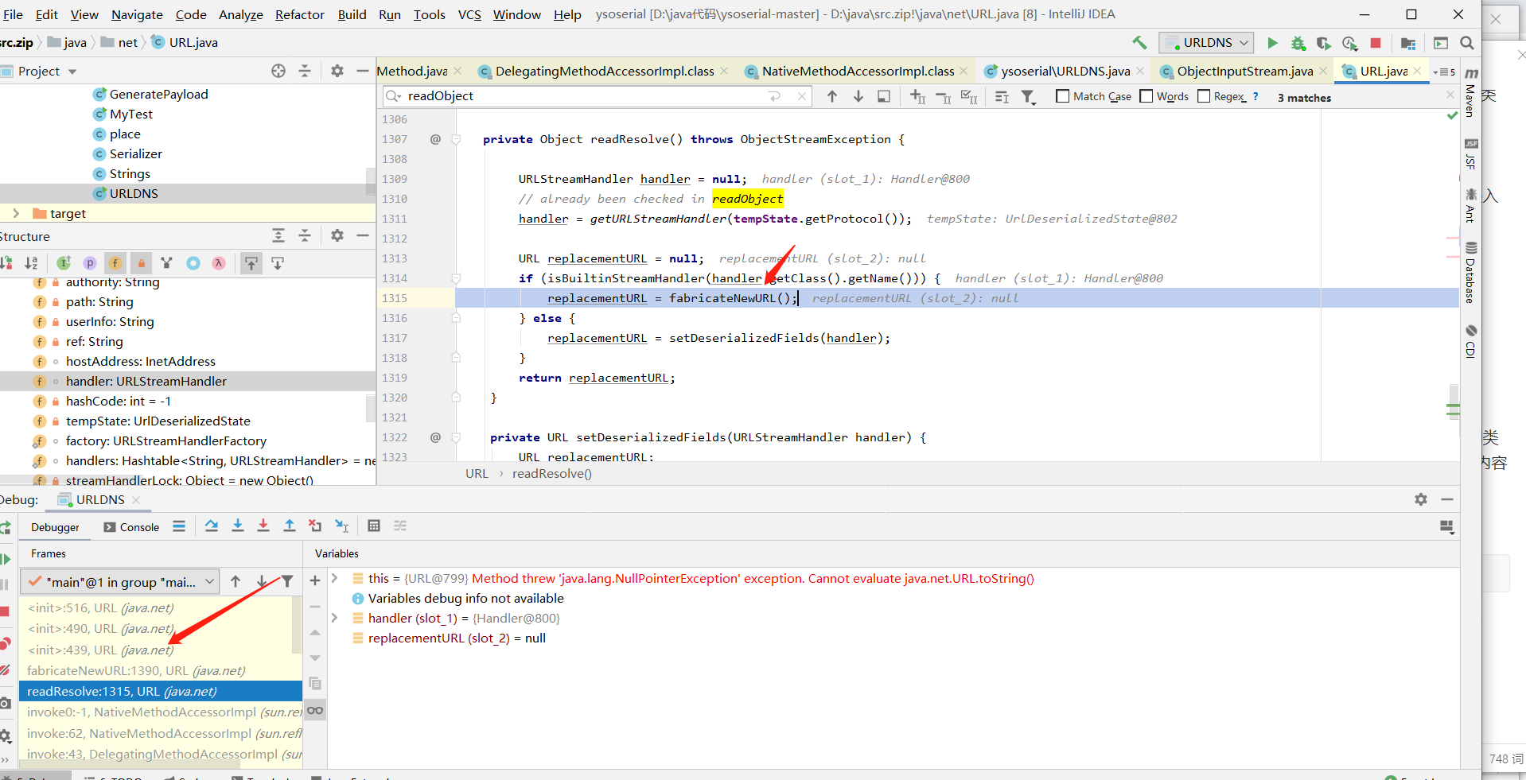Enable the Match Case checkbox
1526x780 pixels.
pos(1062,96)
